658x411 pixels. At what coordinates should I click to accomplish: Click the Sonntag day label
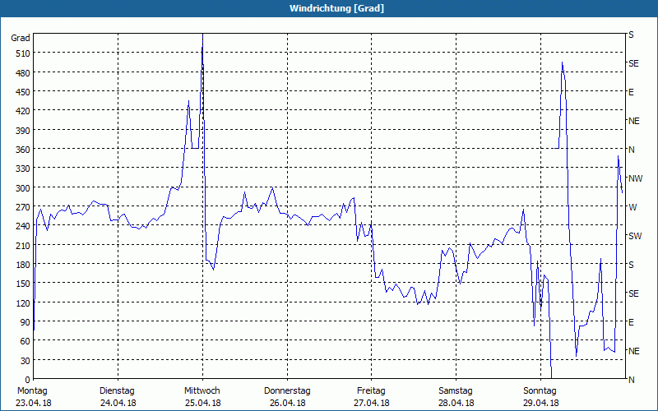click(540, 391)
